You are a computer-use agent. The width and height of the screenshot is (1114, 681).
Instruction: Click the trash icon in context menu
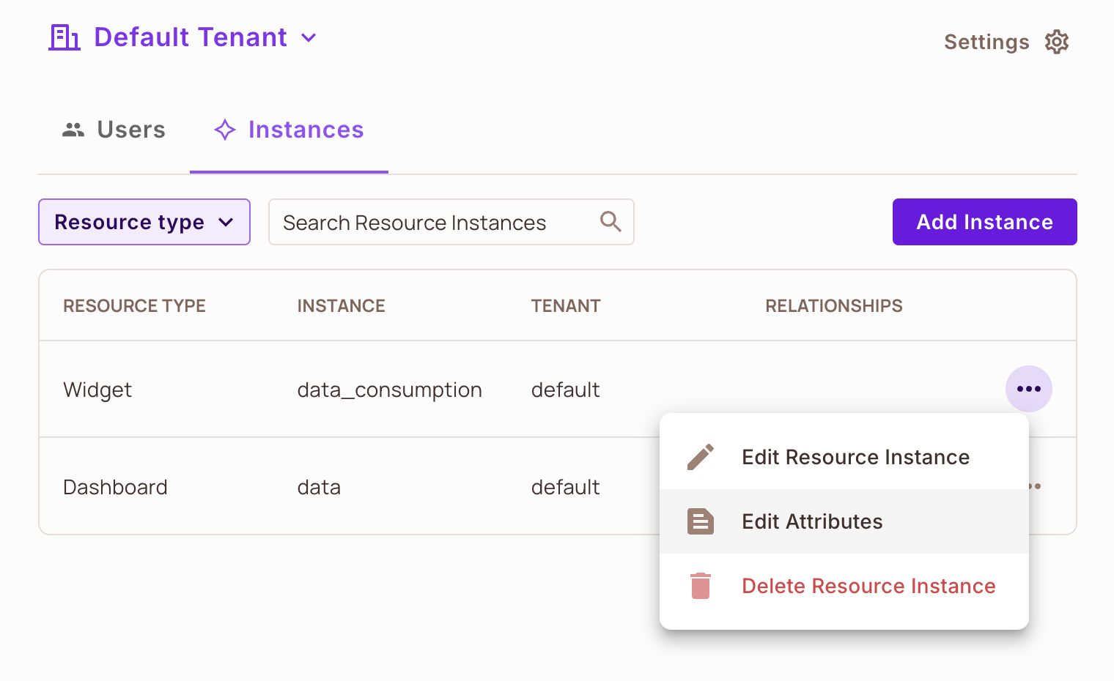701,586
